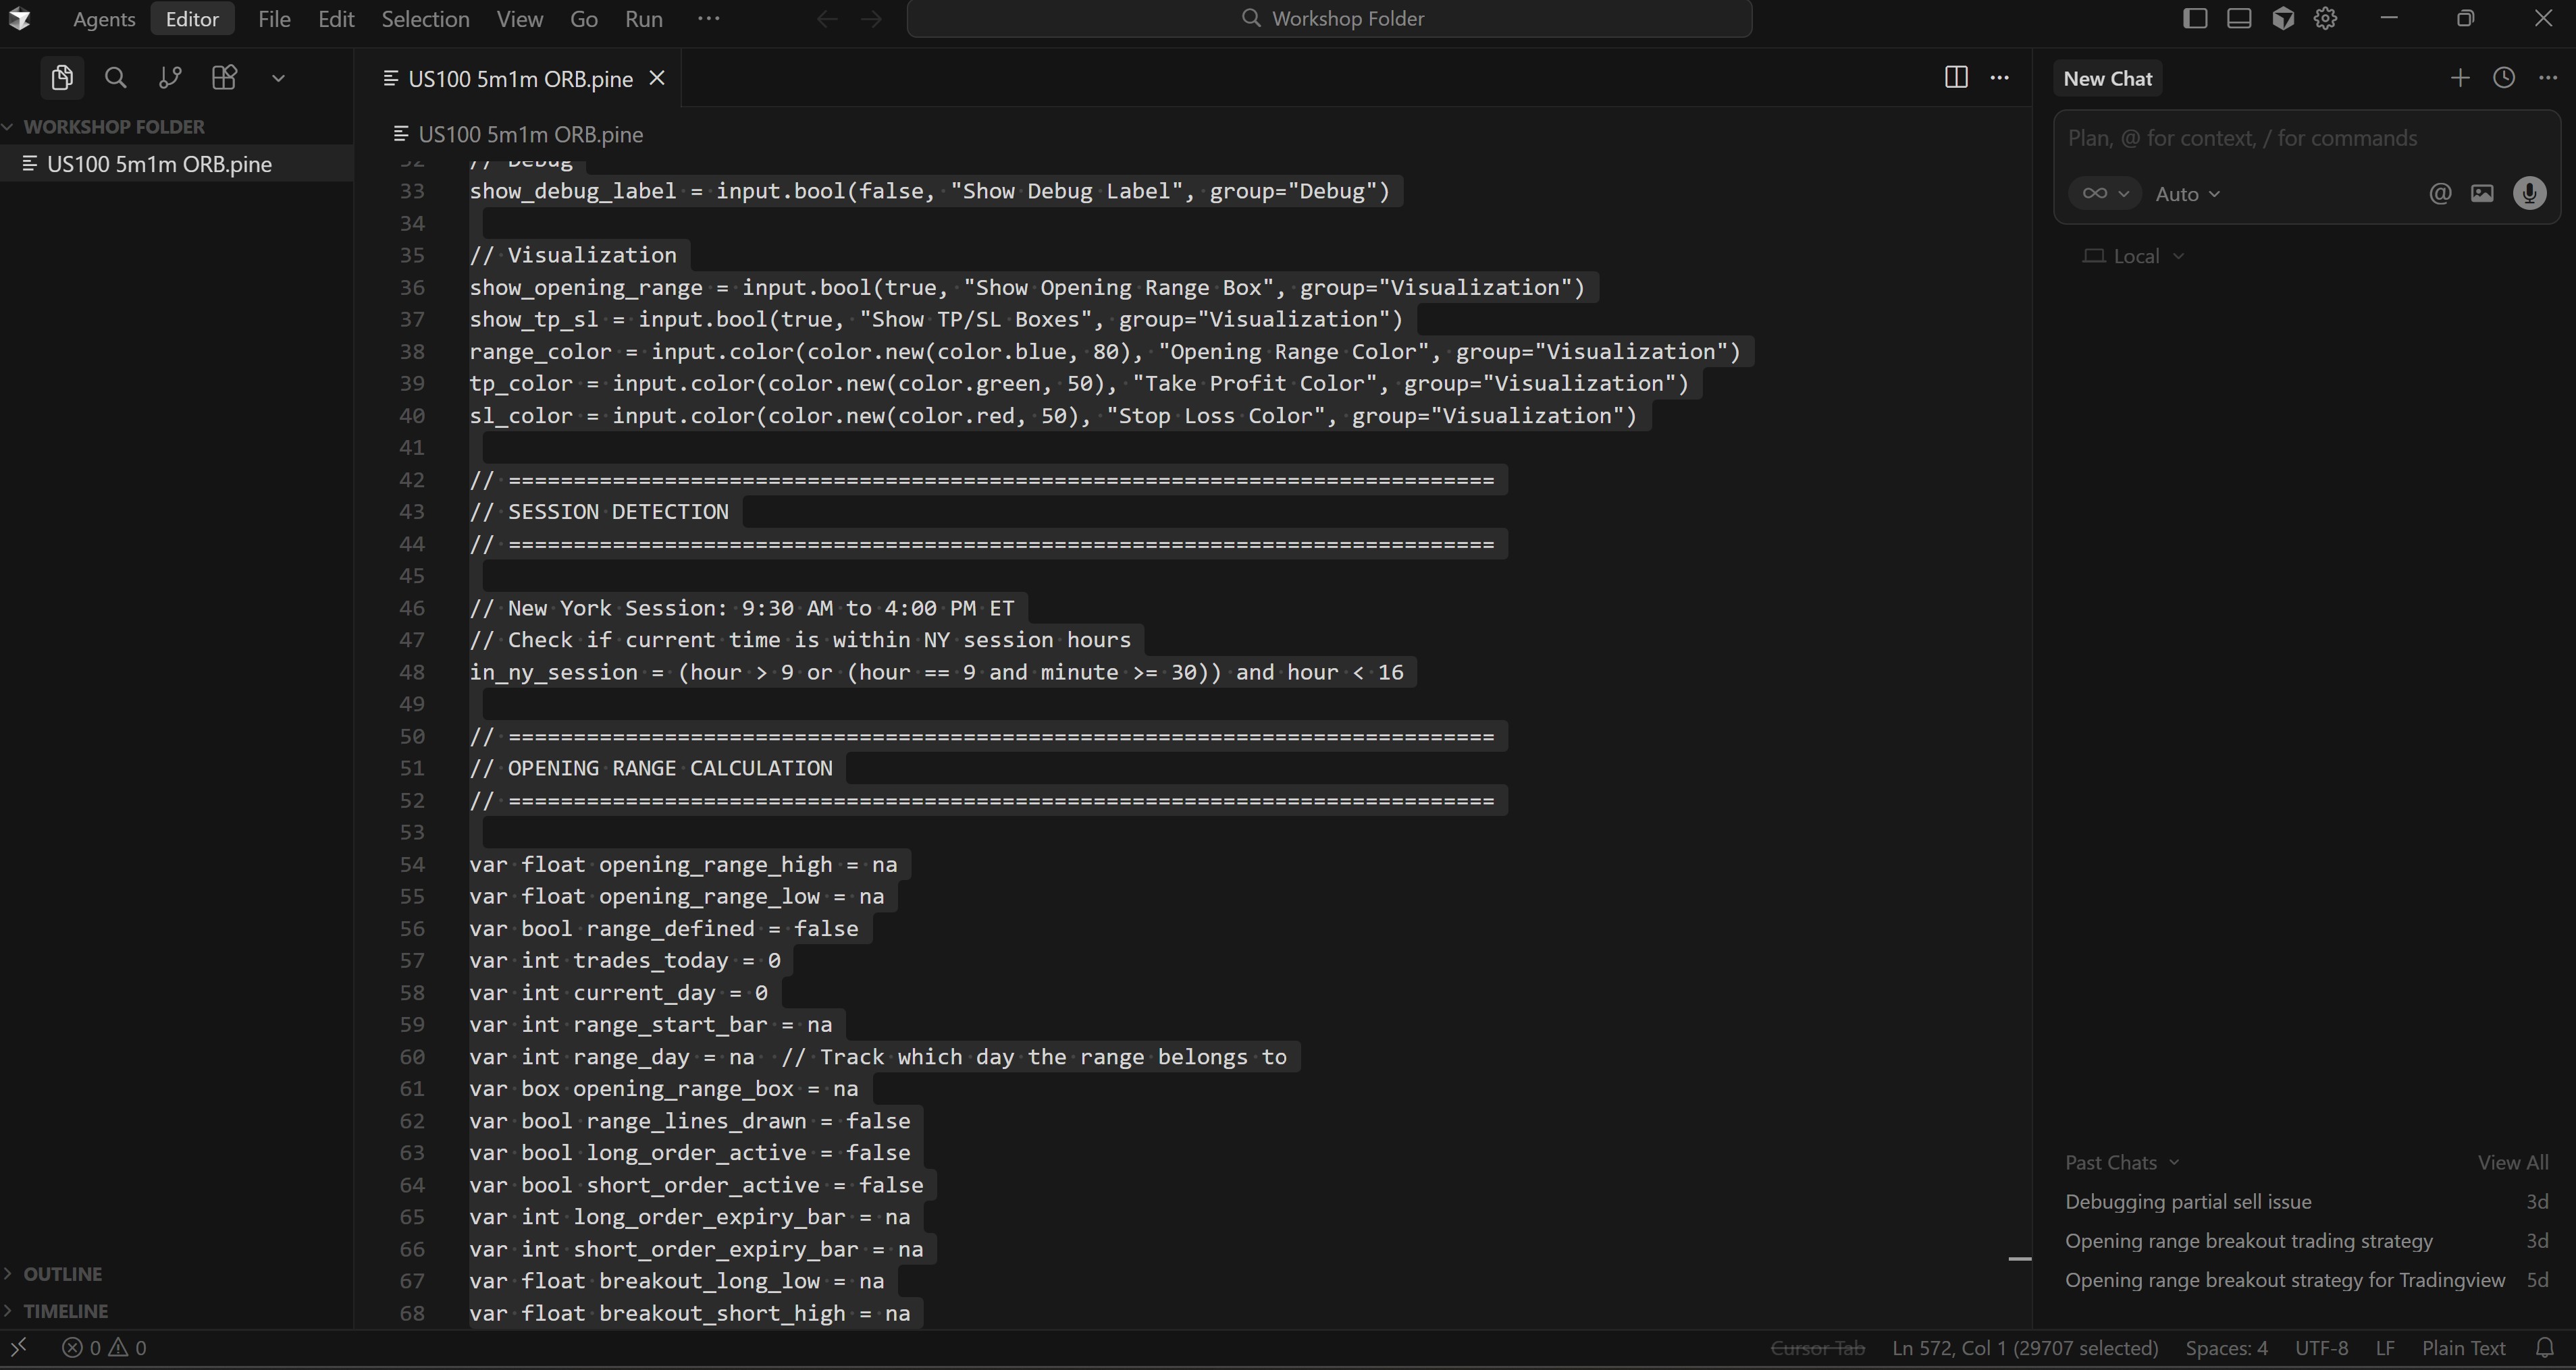Expand the OUTLINE section

[62, 1274]
